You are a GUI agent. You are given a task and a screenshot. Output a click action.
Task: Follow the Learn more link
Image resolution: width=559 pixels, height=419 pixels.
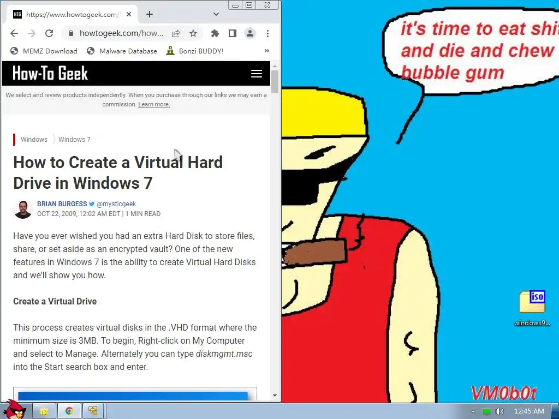[x=154, y=104]
